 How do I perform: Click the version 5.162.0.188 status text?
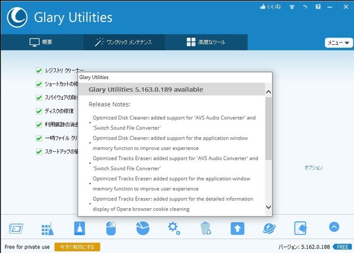[304, 247]
